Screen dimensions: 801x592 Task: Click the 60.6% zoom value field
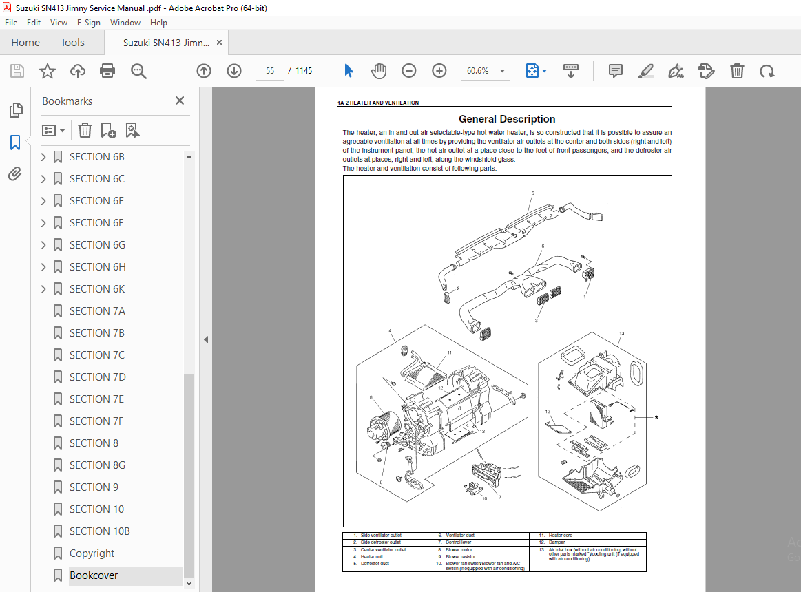point(477,71)
